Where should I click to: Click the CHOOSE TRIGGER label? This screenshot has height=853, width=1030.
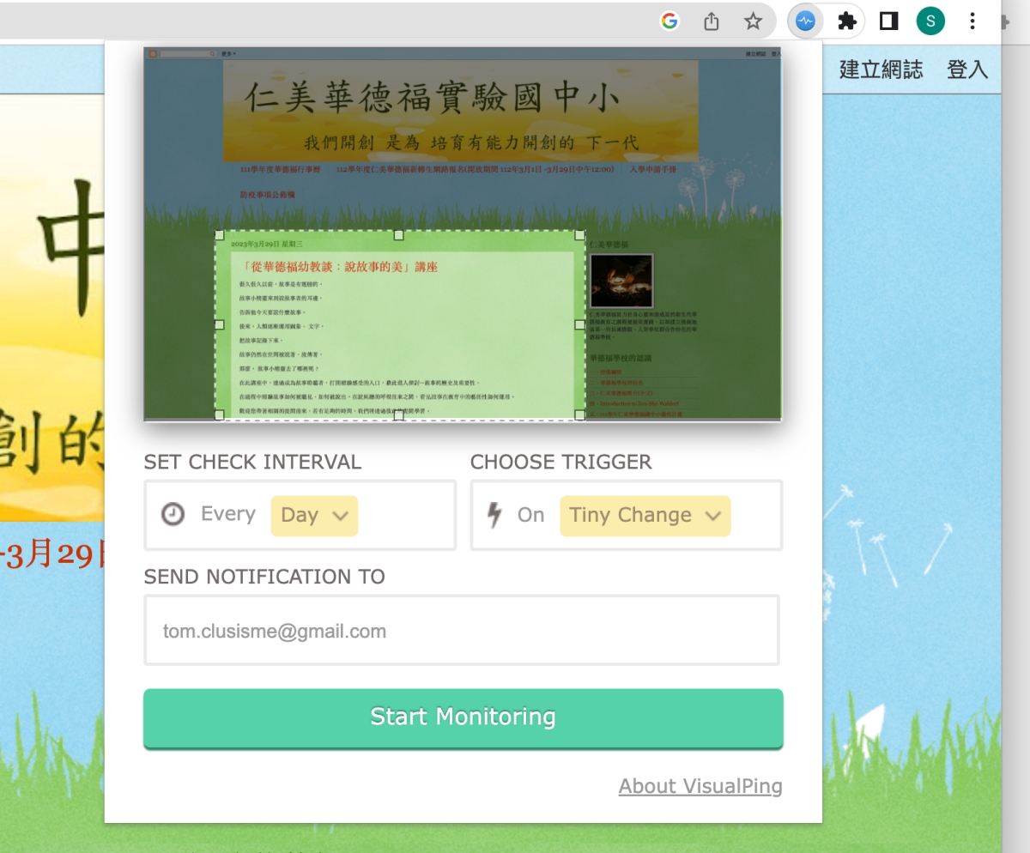point(561,462)
